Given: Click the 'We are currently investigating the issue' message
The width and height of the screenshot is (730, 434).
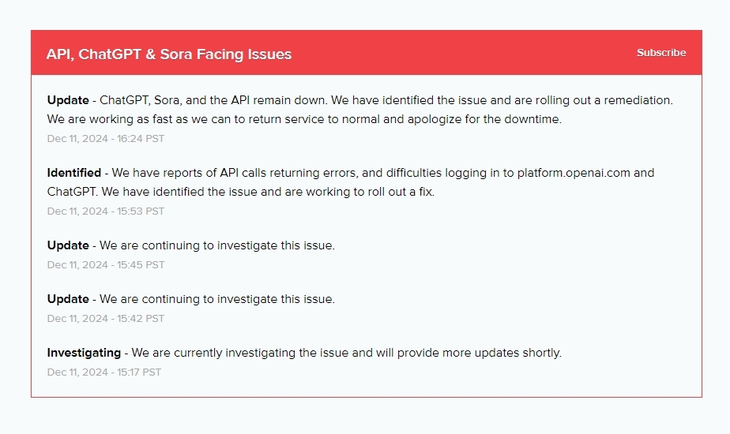Looking at the screenshot, I should coord(346,353).
